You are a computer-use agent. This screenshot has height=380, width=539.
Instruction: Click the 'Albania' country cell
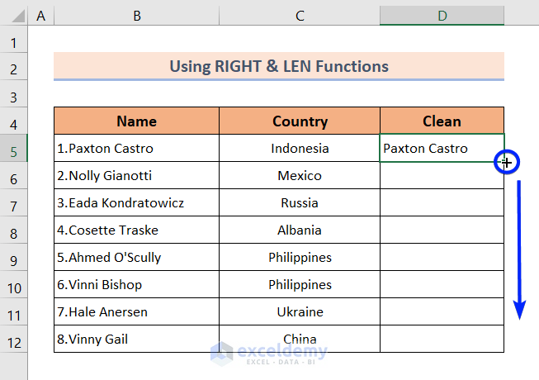300,230
